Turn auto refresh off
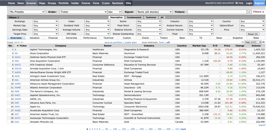This screenshot has width=266, height=131. click(168, 42)
